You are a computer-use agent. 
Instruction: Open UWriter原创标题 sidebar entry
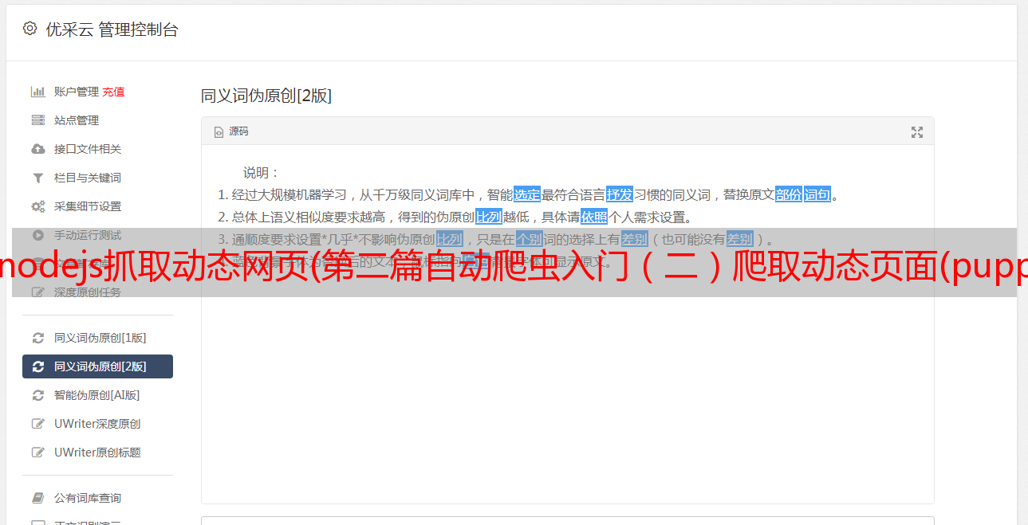coord(97,453)
